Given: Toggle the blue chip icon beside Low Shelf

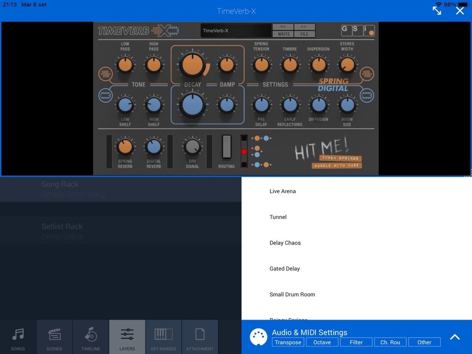Looking at the screenshot, I should click(105, 95).
